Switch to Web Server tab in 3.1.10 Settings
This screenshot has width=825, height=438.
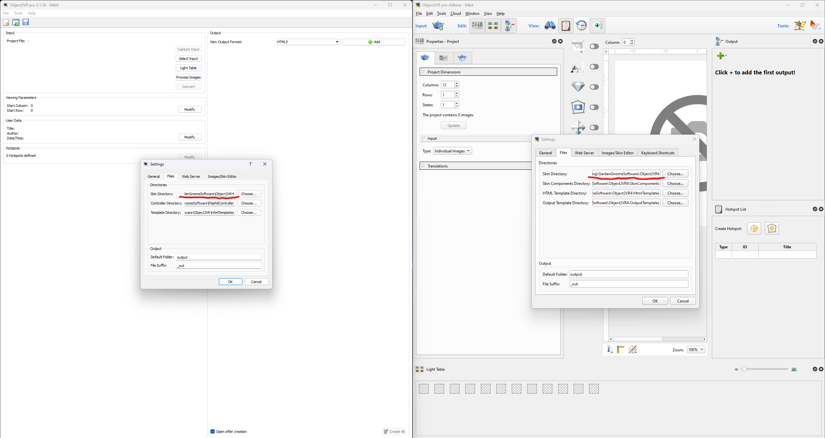click(191, 176)
